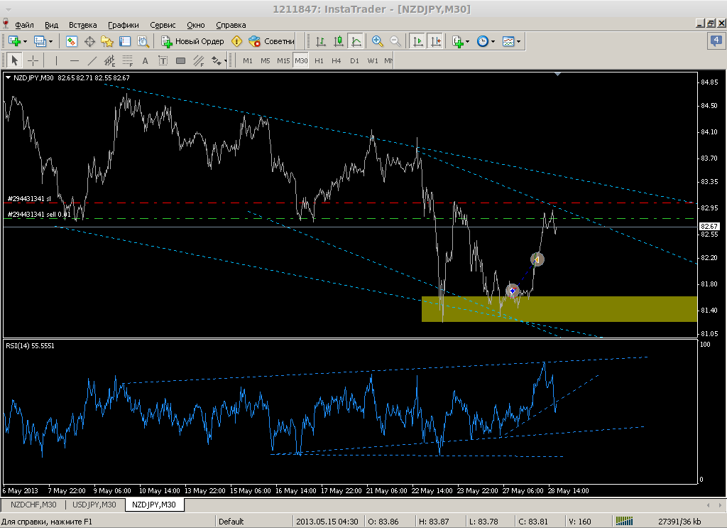Select the Equidistant Channel tool
This screenshot has height=528, width=727.
(x=110, y=60)
